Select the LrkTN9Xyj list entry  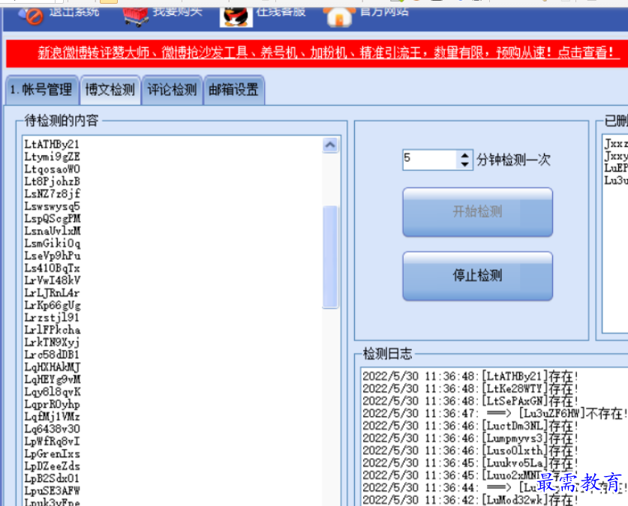coord(52,343)
